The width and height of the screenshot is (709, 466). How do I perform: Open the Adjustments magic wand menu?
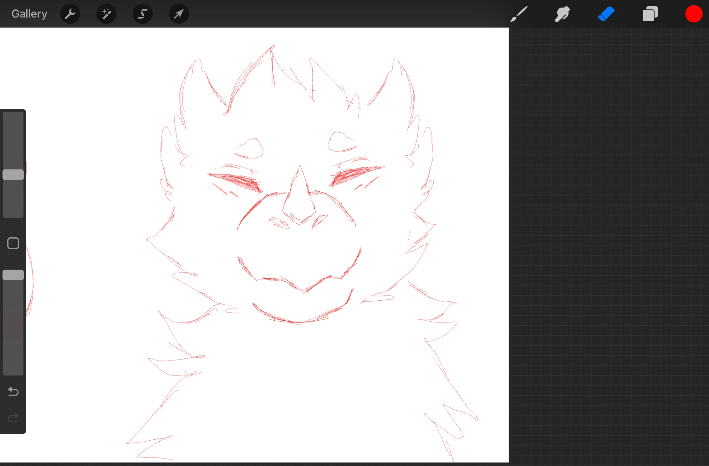click(x=106, y=14)
